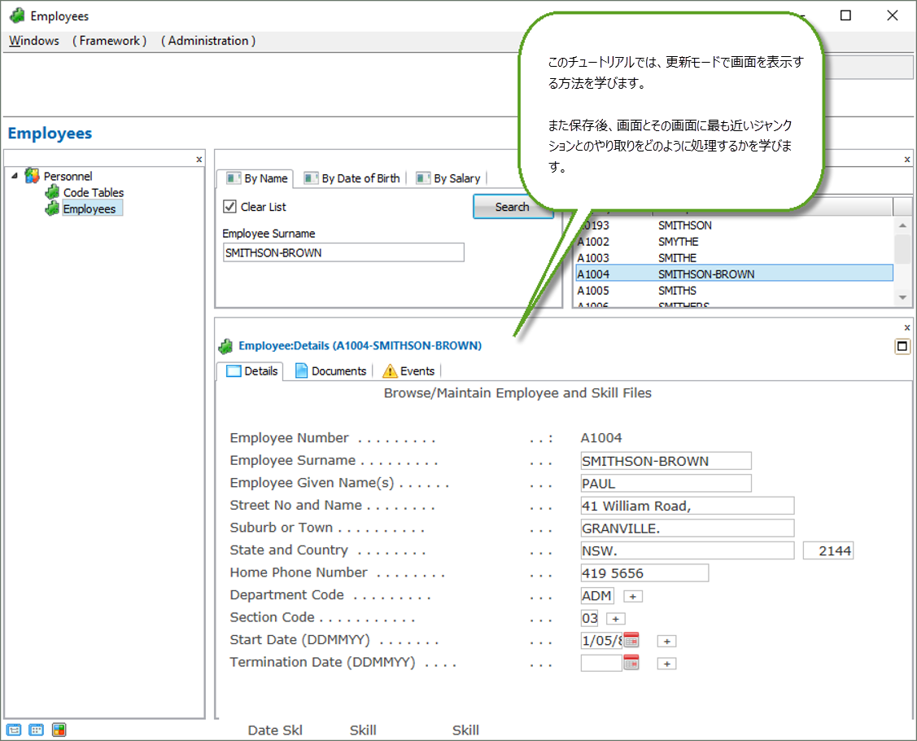This screenshot has width=917, height=741.
Task: Click the second status bar calendar-style icon
Action: click(37, 730)
